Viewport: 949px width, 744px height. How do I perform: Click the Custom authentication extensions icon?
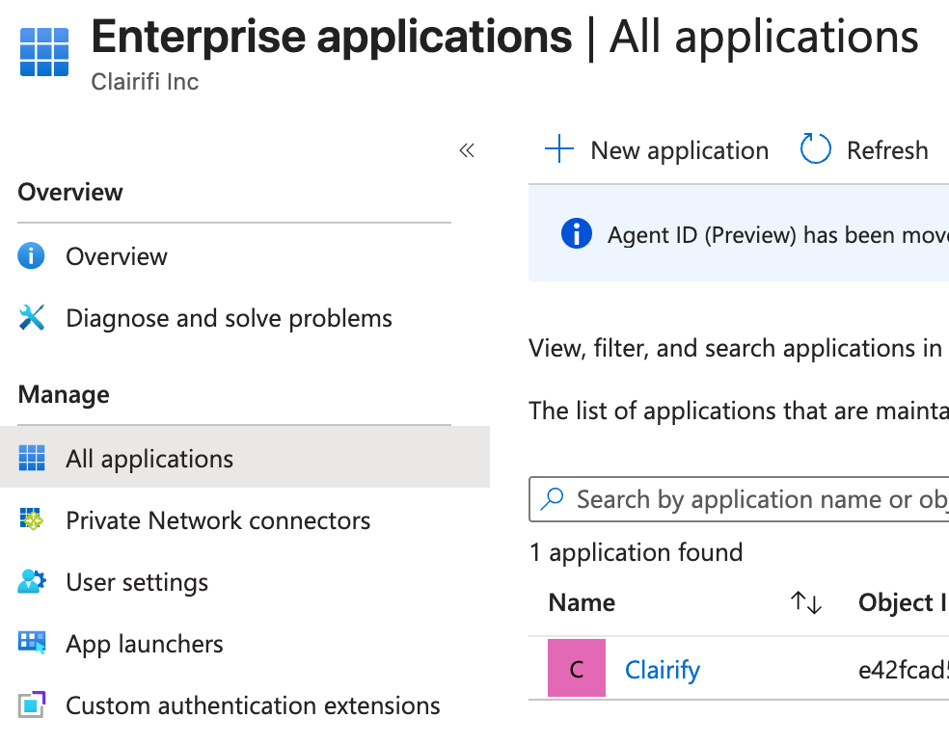coord(32,705)
